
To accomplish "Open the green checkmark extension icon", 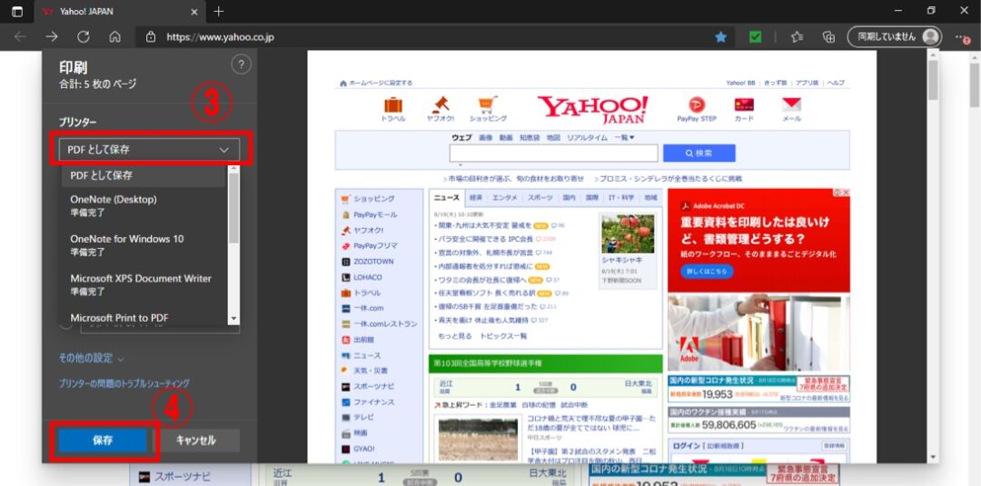I will (x=755, y=37).
